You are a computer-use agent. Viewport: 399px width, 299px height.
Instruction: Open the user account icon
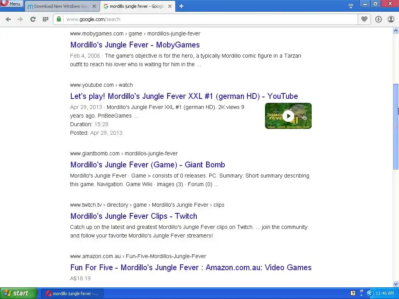point(391,19)
